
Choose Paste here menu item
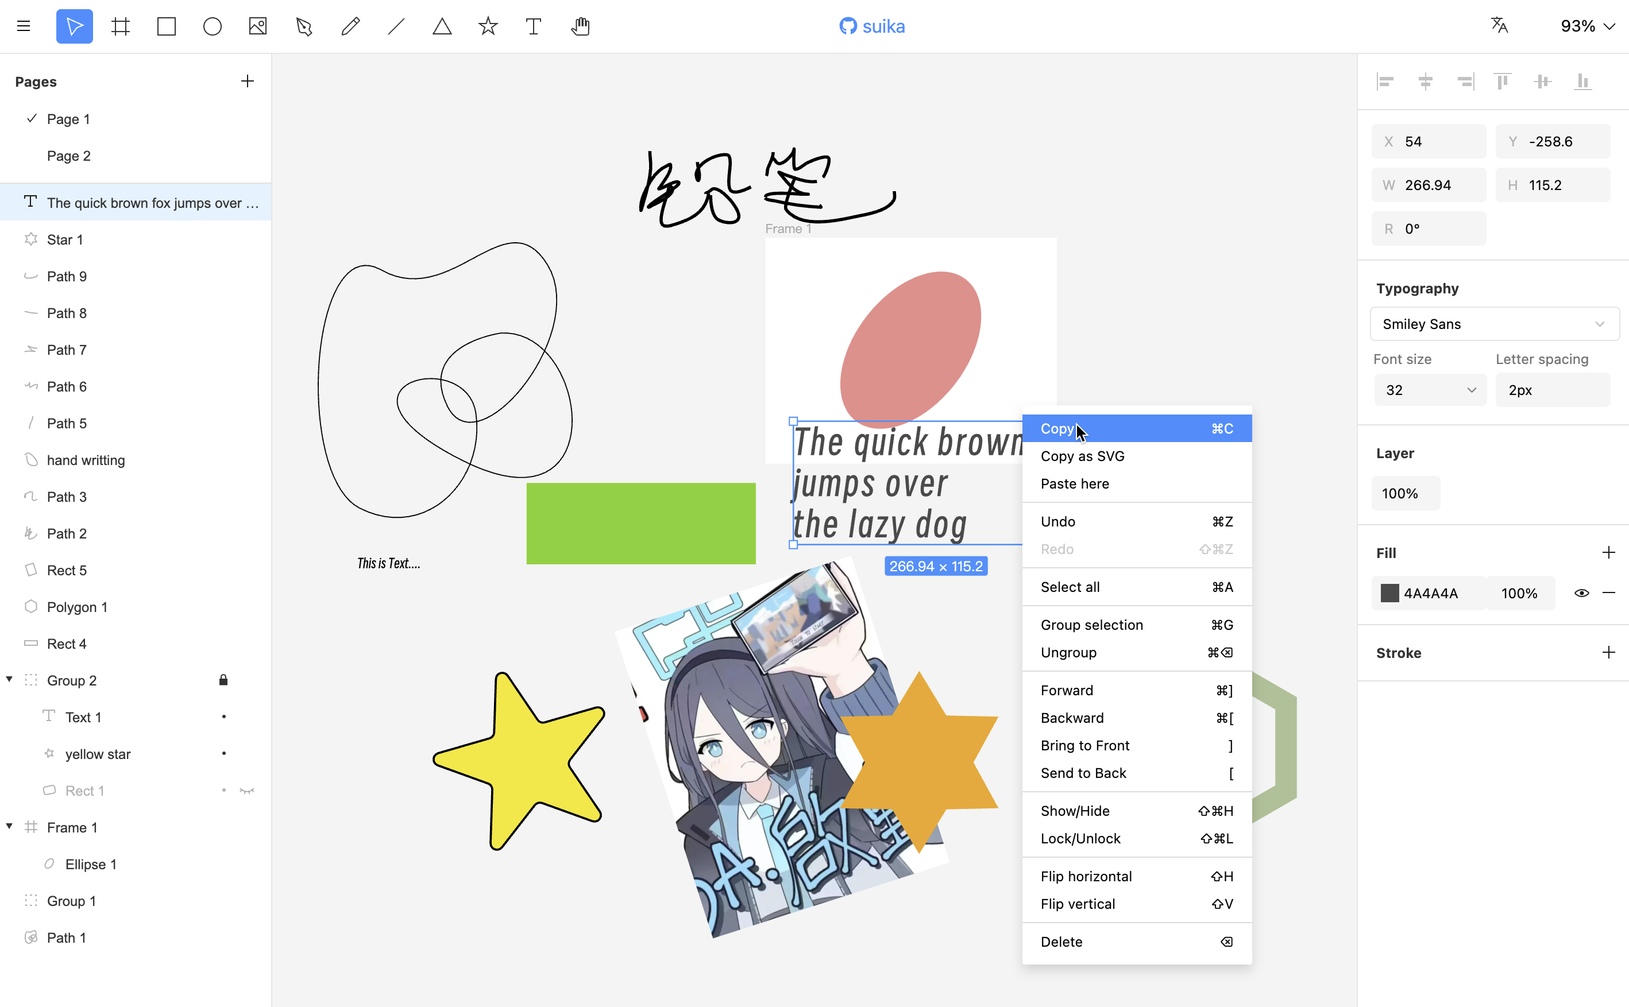pos(1137,483)
